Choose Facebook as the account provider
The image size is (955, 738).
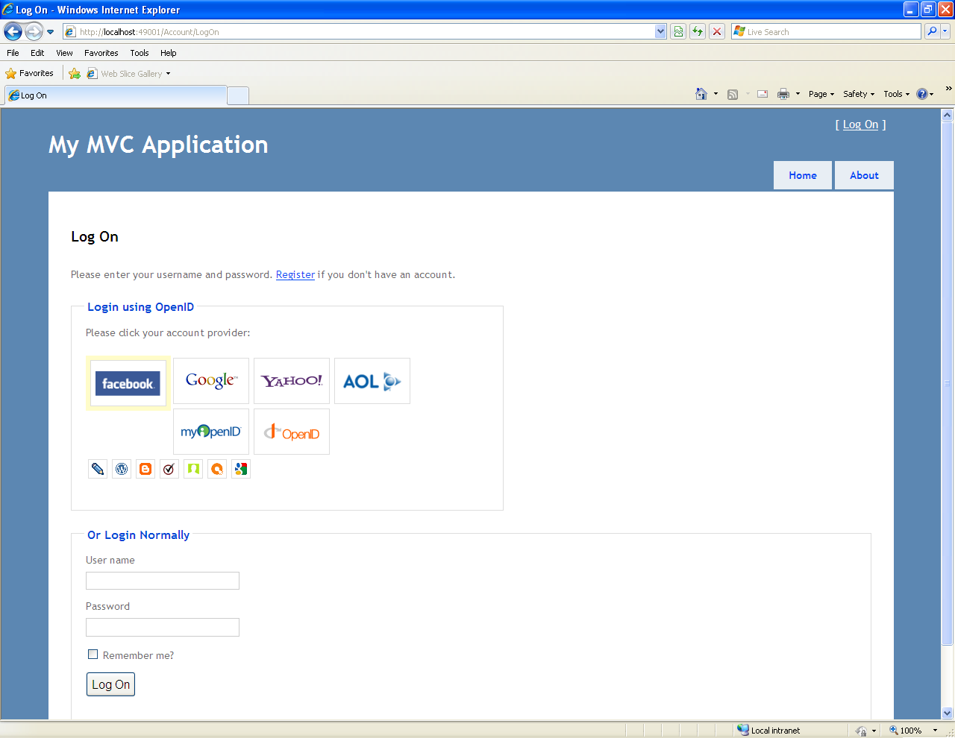128,384
